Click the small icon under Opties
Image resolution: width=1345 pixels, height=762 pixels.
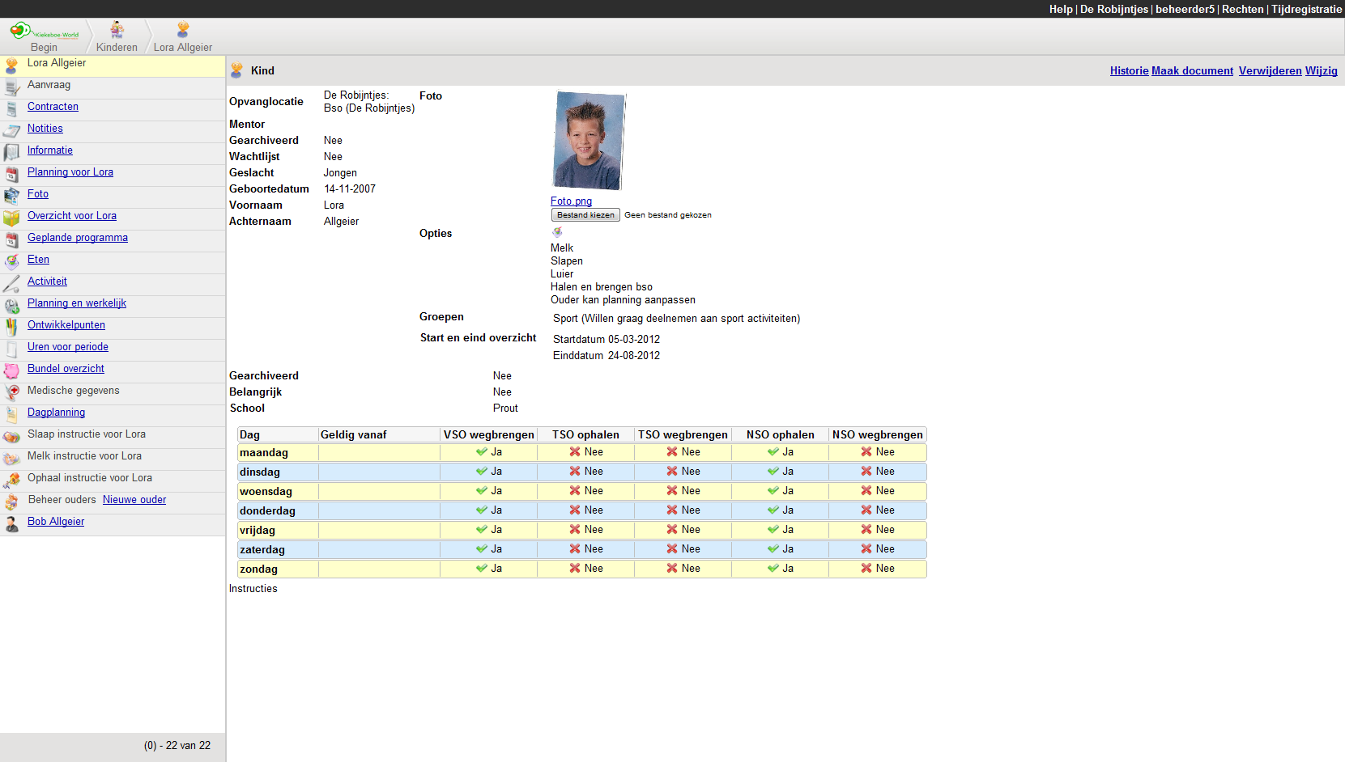557,233
